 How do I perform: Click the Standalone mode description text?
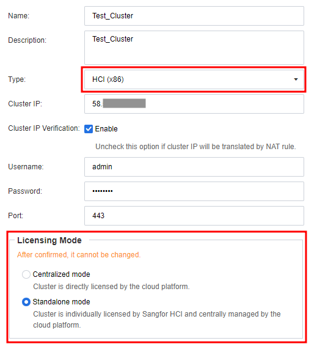[157, 320]
